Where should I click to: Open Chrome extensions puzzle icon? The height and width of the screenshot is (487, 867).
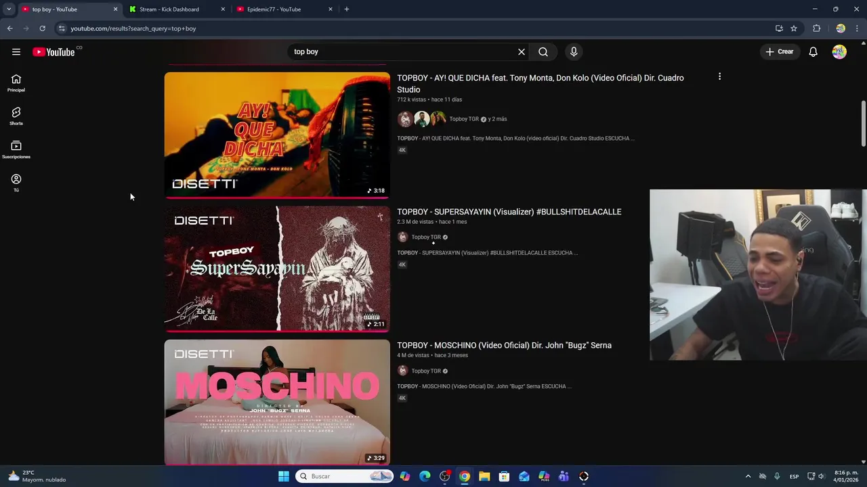(816, 28)
